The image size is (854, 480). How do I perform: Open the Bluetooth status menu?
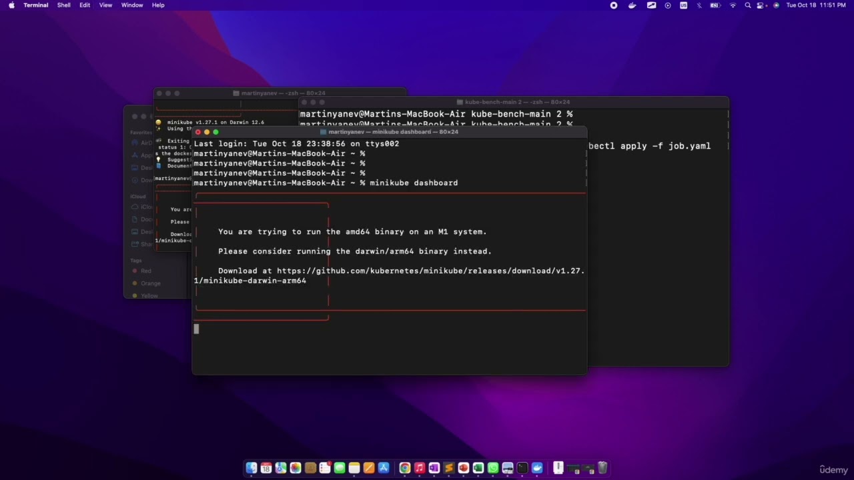pyautogui.click(x=699, y=5)
